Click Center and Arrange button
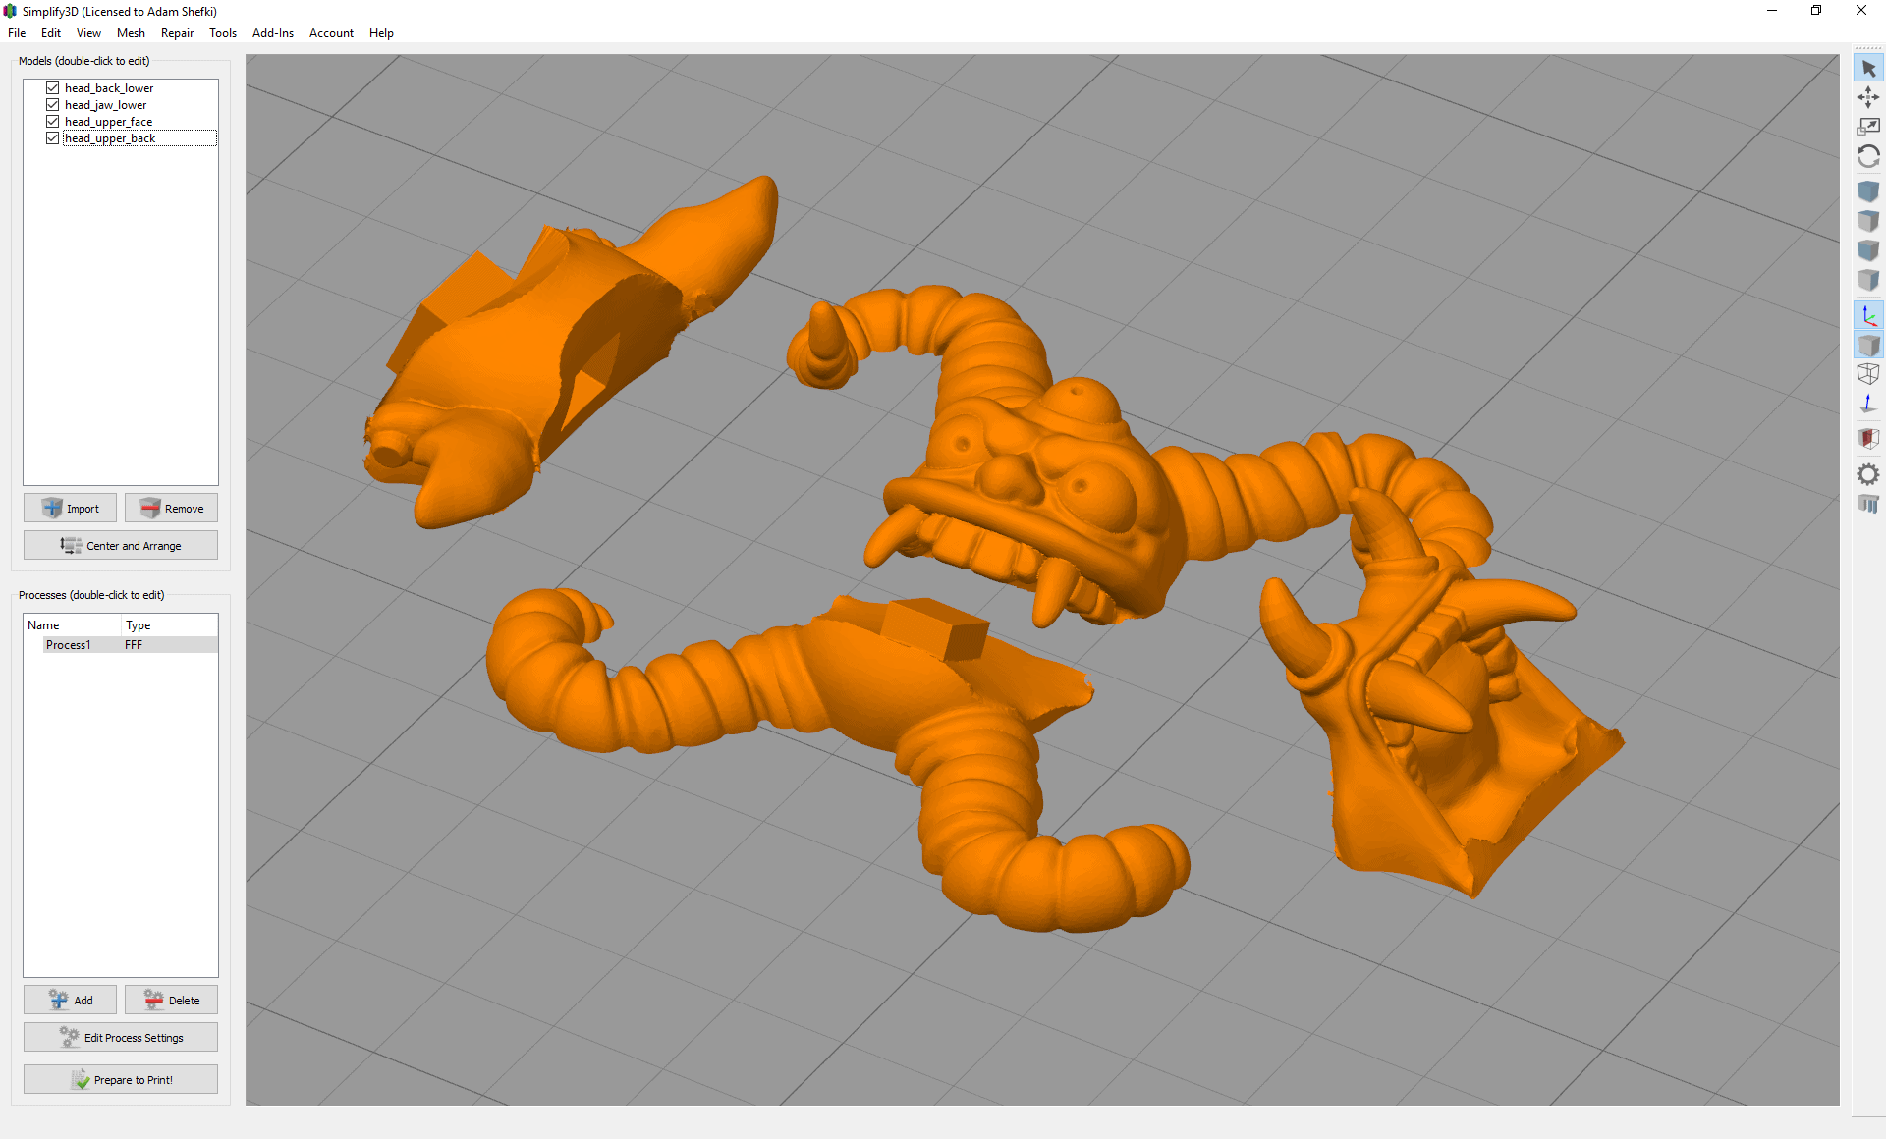 [x=121, y=545]
